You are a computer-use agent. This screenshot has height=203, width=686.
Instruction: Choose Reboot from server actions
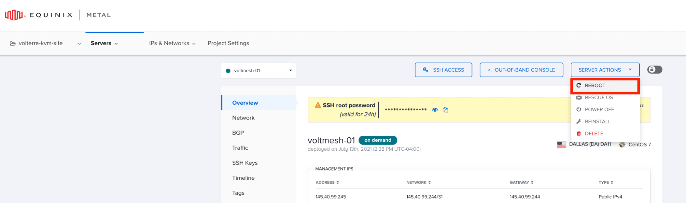[x=605, y=86]
